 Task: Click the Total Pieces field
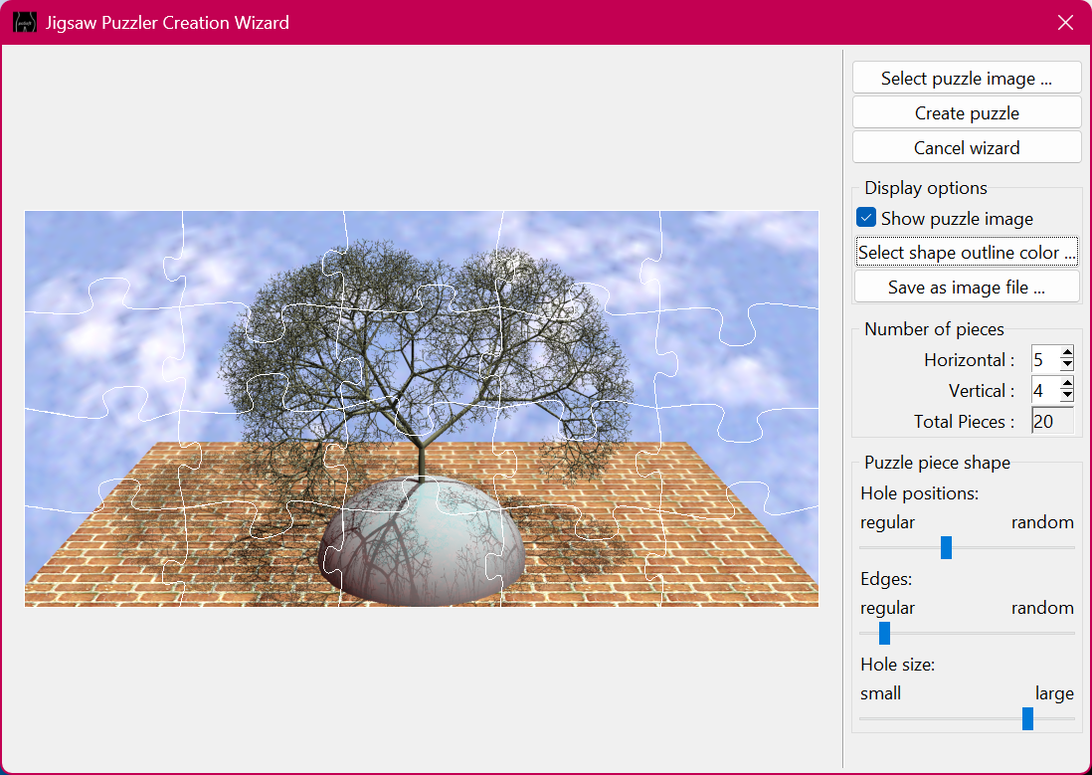[1051, 422]
